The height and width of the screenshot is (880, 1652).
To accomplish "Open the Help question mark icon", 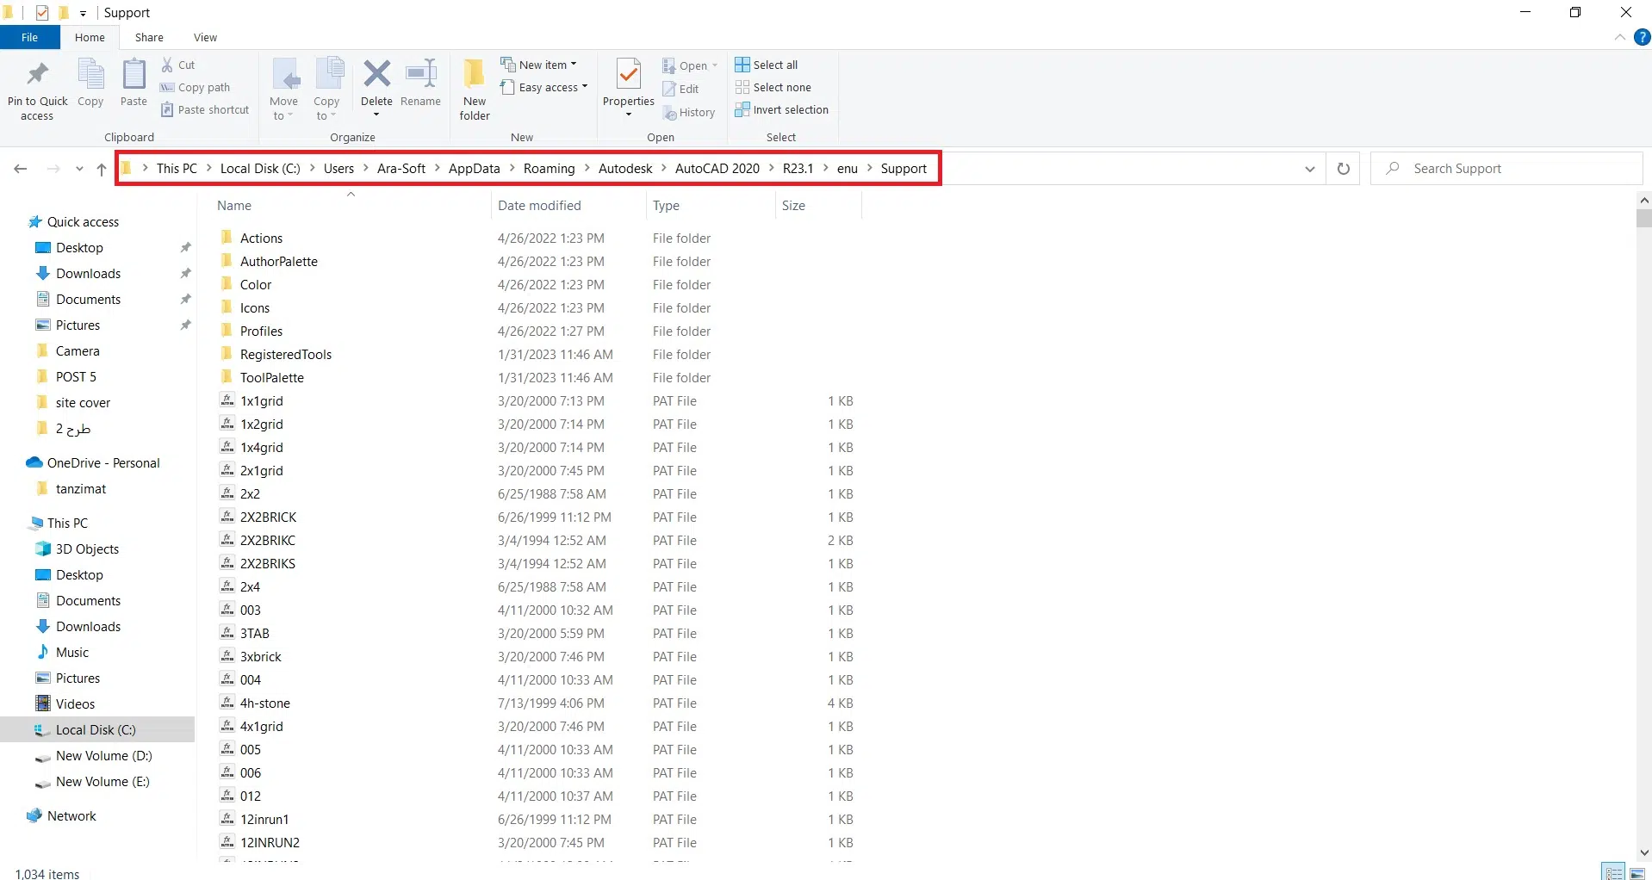I will click(x=1642, y=37).
